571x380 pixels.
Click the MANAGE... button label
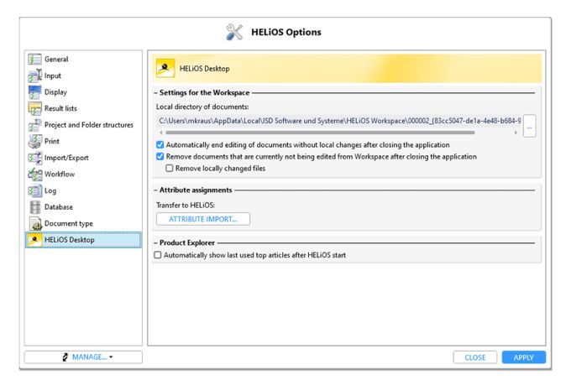[x=90, y=357]
